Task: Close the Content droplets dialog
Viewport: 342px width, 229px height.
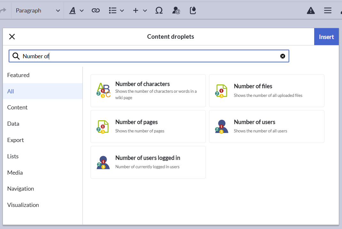Action: pos(12,37)
